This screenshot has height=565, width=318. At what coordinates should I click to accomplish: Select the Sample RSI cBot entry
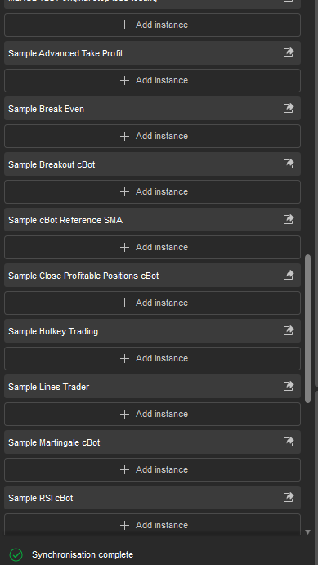[152, 498]
